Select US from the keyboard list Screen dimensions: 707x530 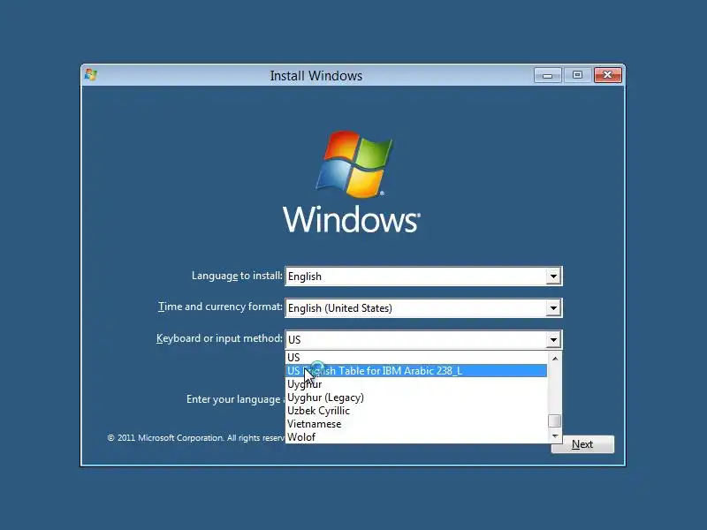(x=416, y=358)
